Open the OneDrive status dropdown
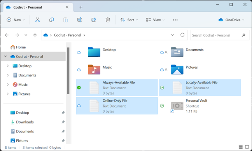Viewport: 252px width, 151px height. coord(231,20)
